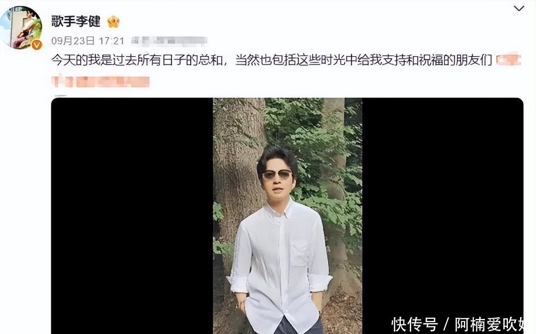Click the golden crown member badge

tap(113, 21)
